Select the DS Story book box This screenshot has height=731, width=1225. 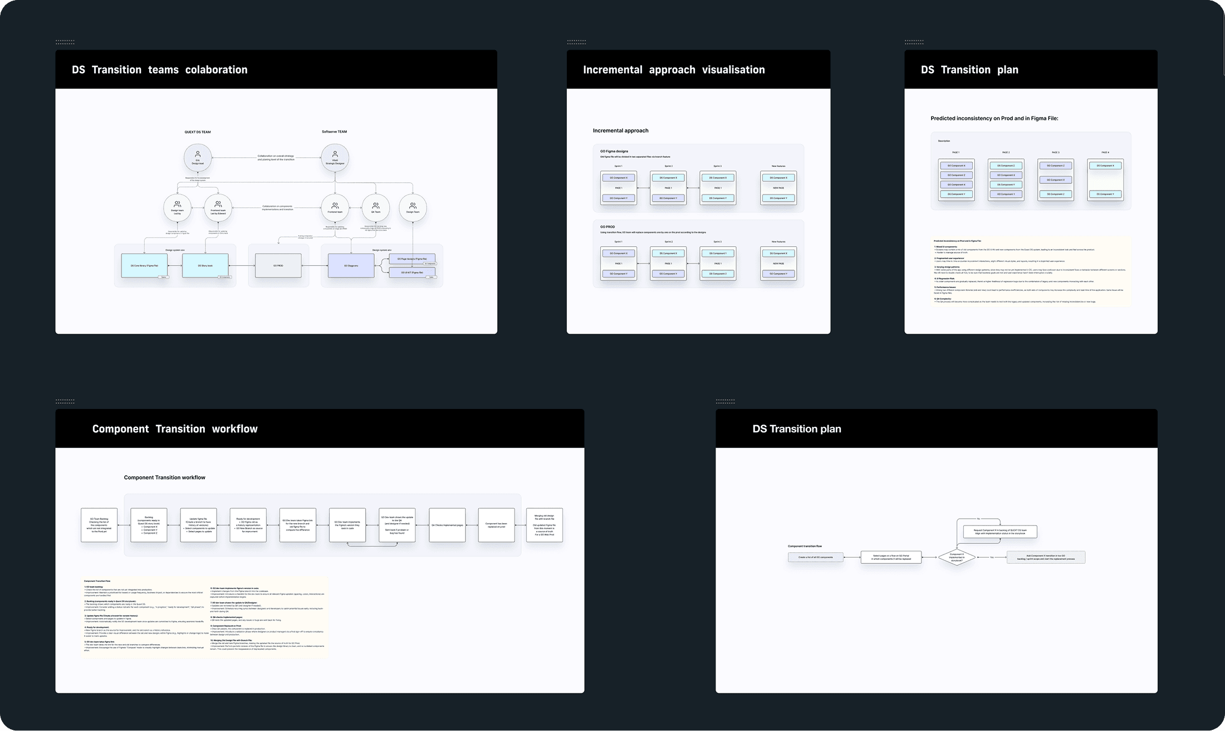[205, 266]
